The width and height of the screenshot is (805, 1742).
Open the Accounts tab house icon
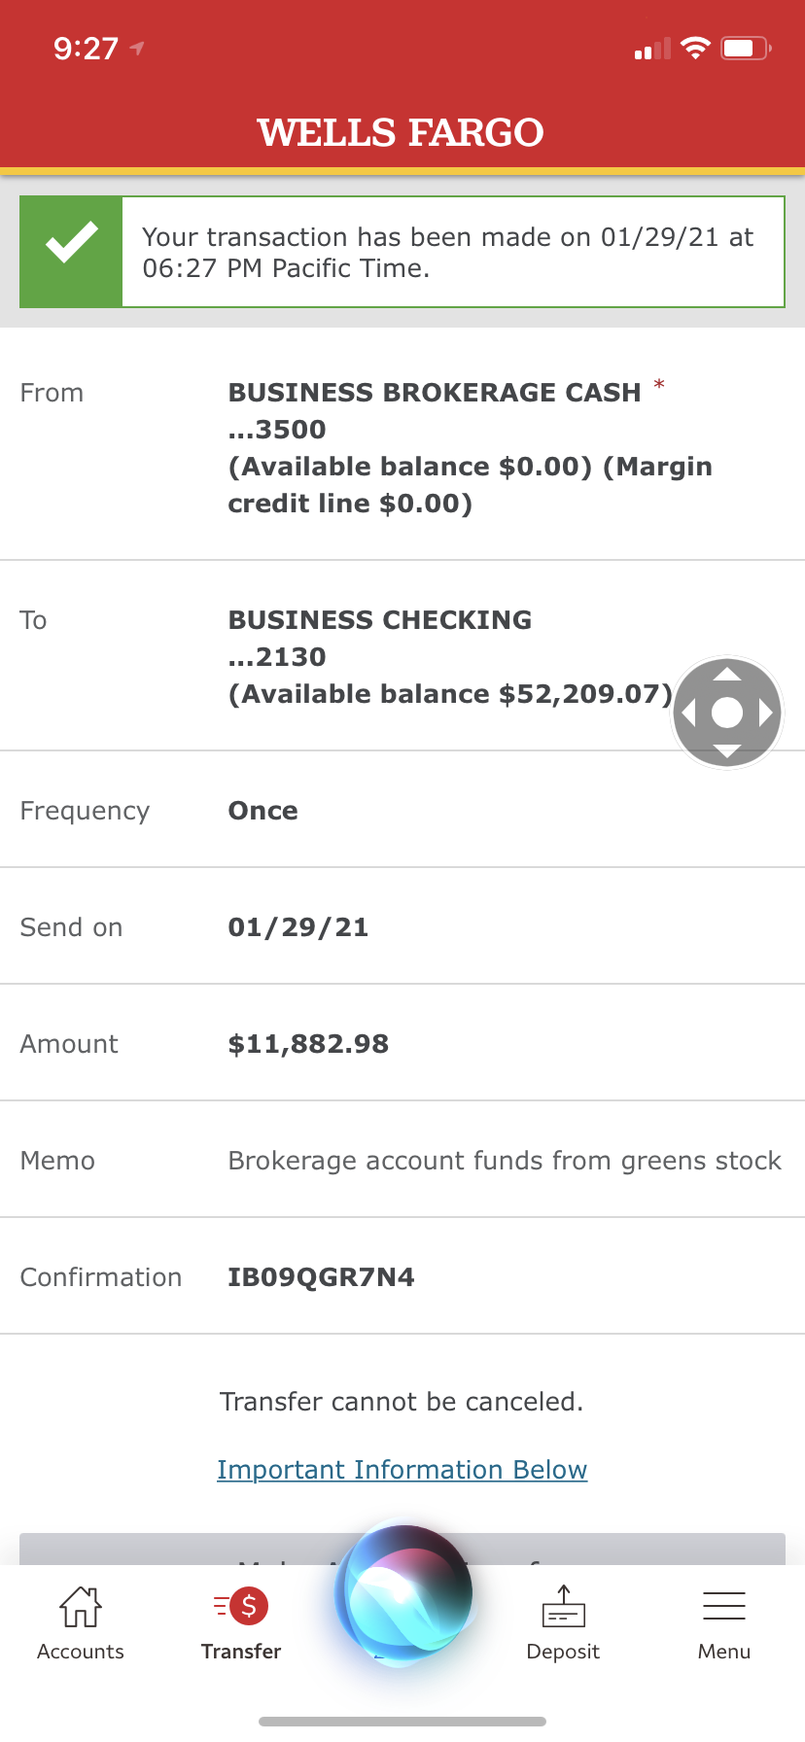(x=81, y=1607)
